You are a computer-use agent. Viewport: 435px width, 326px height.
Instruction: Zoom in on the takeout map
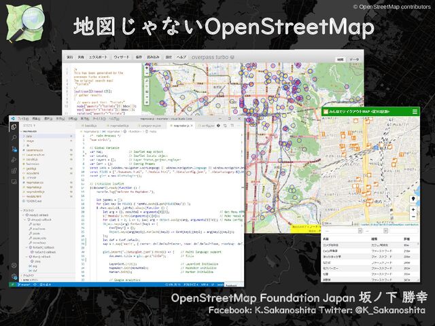pyautogui.click(x=413, y=210)
